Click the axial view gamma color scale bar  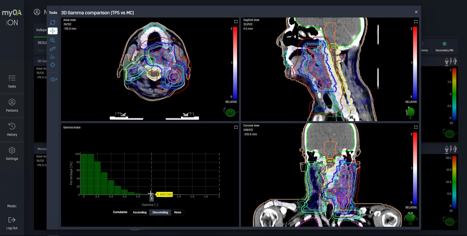pyautogui.click(x=235, y=63)
